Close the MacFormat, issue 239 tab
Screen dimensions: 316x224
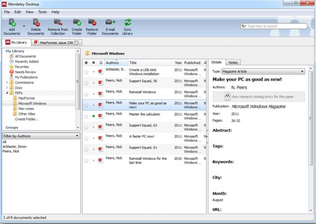pyautogui.click(x=76, y=43)
